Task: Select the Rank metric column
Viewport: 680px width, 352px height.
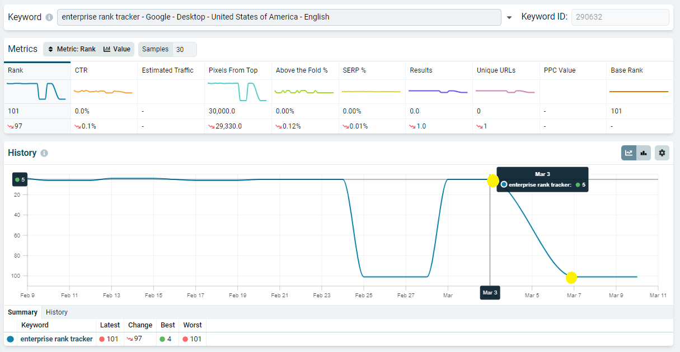Action: 37,70
